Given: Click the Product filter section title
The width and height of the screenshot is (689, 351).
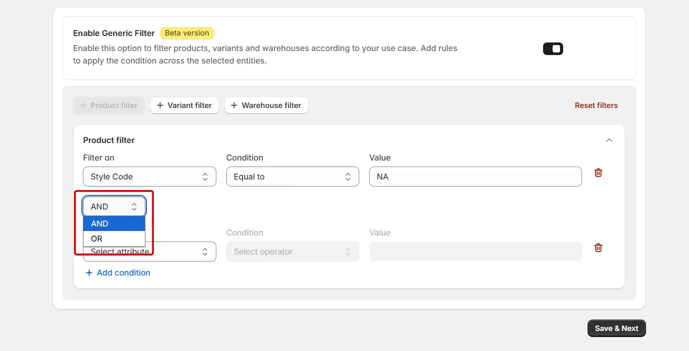Looking at the screenshot, I should click(x=109, y=140).
